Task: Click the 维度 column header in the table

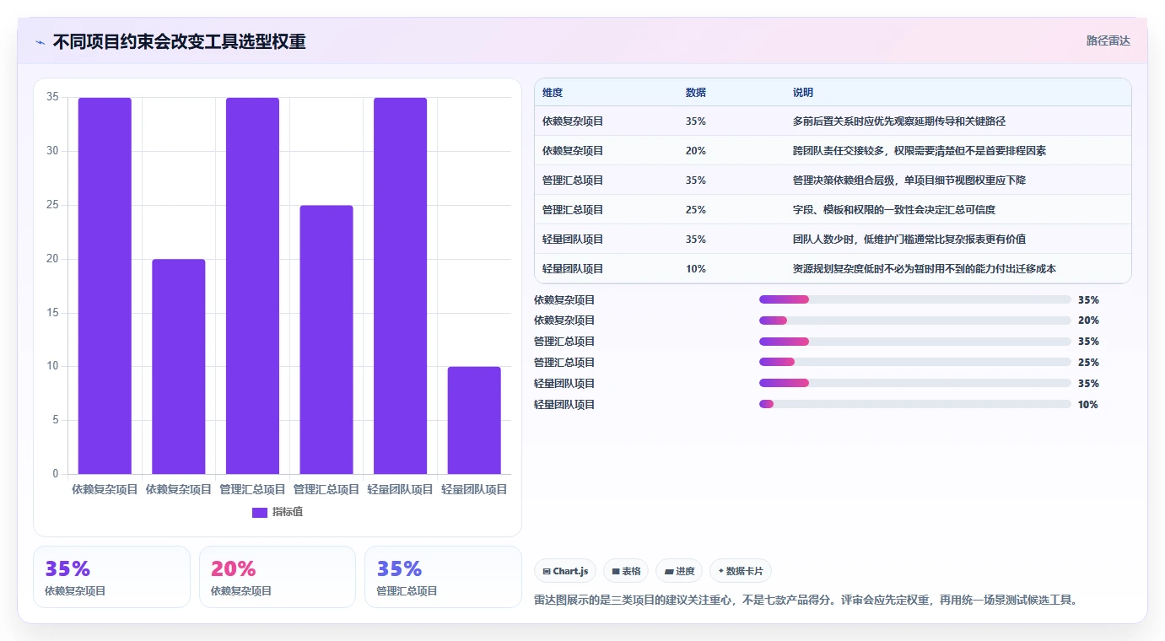Action: tap(553, 93)
